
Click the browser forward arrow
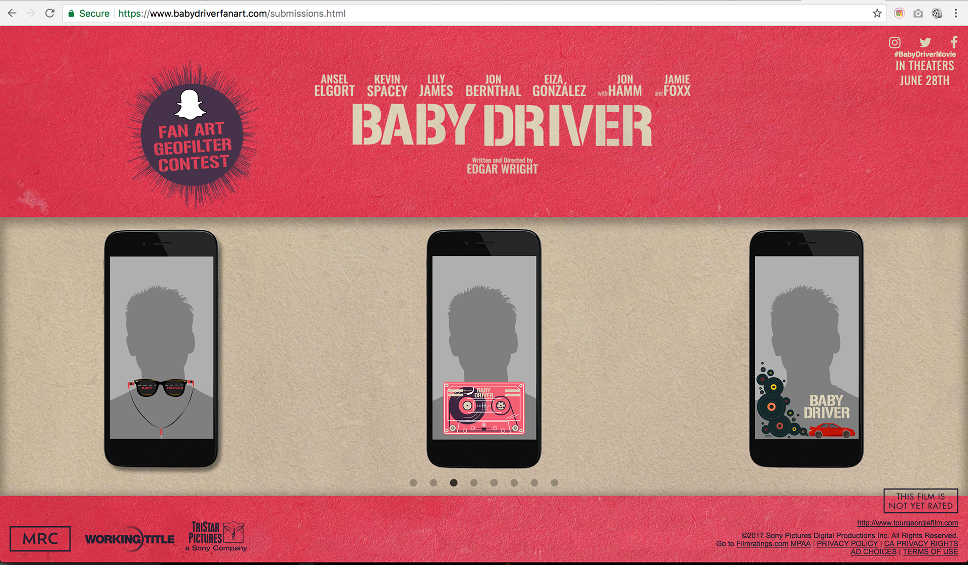tap(31, 14)
